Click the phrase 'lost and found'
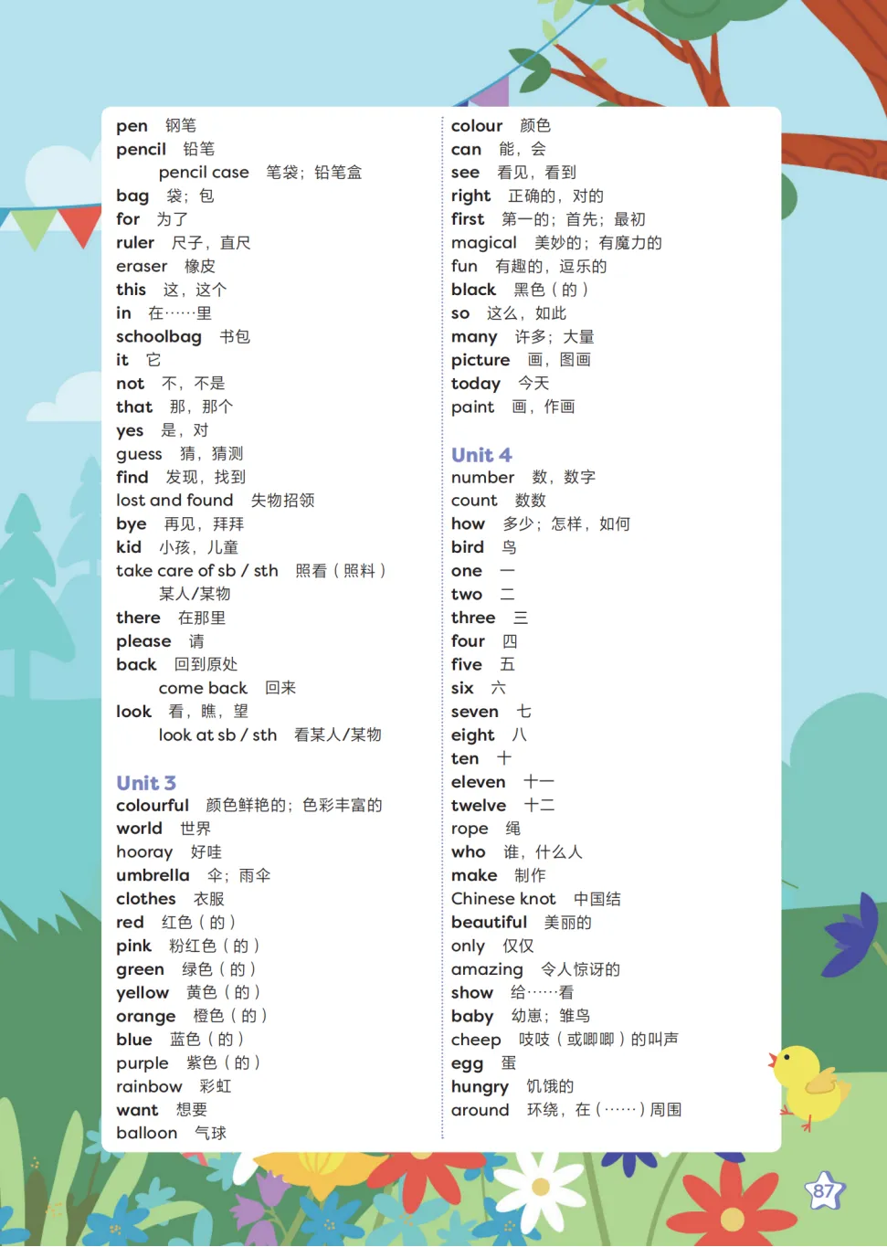Viewport: 887px width, 1247px height. coord(174,501)
